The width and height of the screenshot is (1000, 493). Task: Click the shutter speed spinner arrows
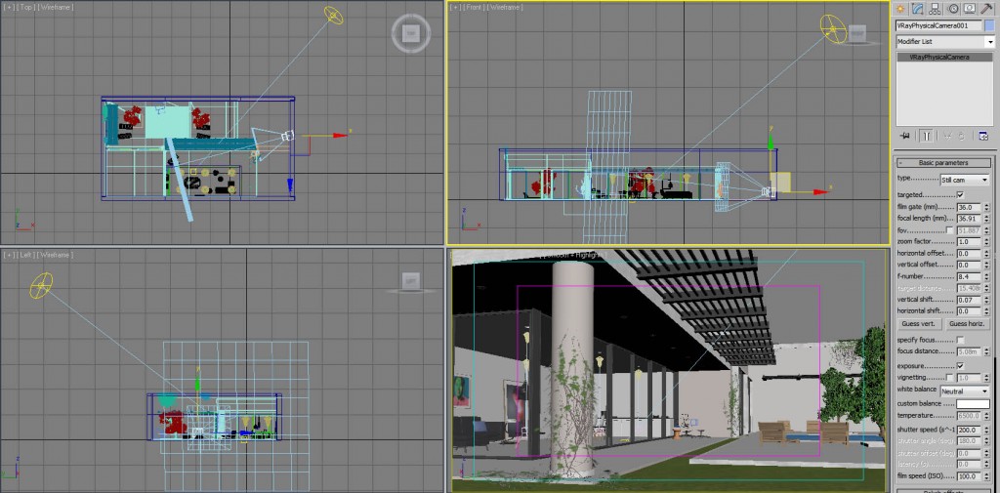click(986, 430)
